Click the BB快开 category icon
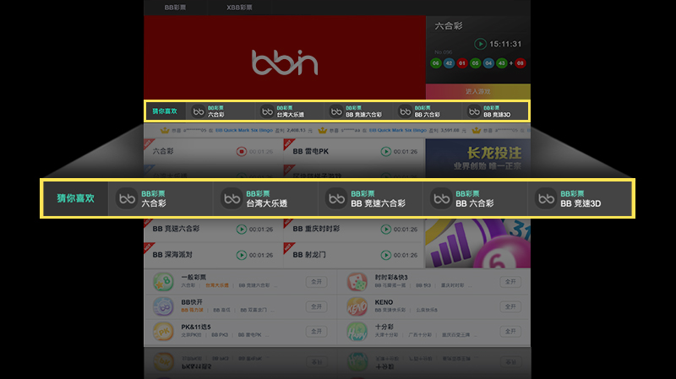 (x=163, y=306)
